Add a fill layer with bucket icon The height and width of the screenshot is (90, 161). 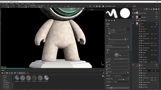(x=151, y=9)
